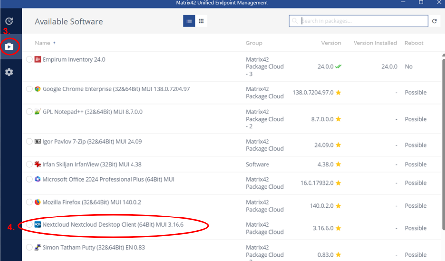Open Irfan Skiljan IrfanView MUI 4.38 entry

pyautogui.click(x=92, y=164)
